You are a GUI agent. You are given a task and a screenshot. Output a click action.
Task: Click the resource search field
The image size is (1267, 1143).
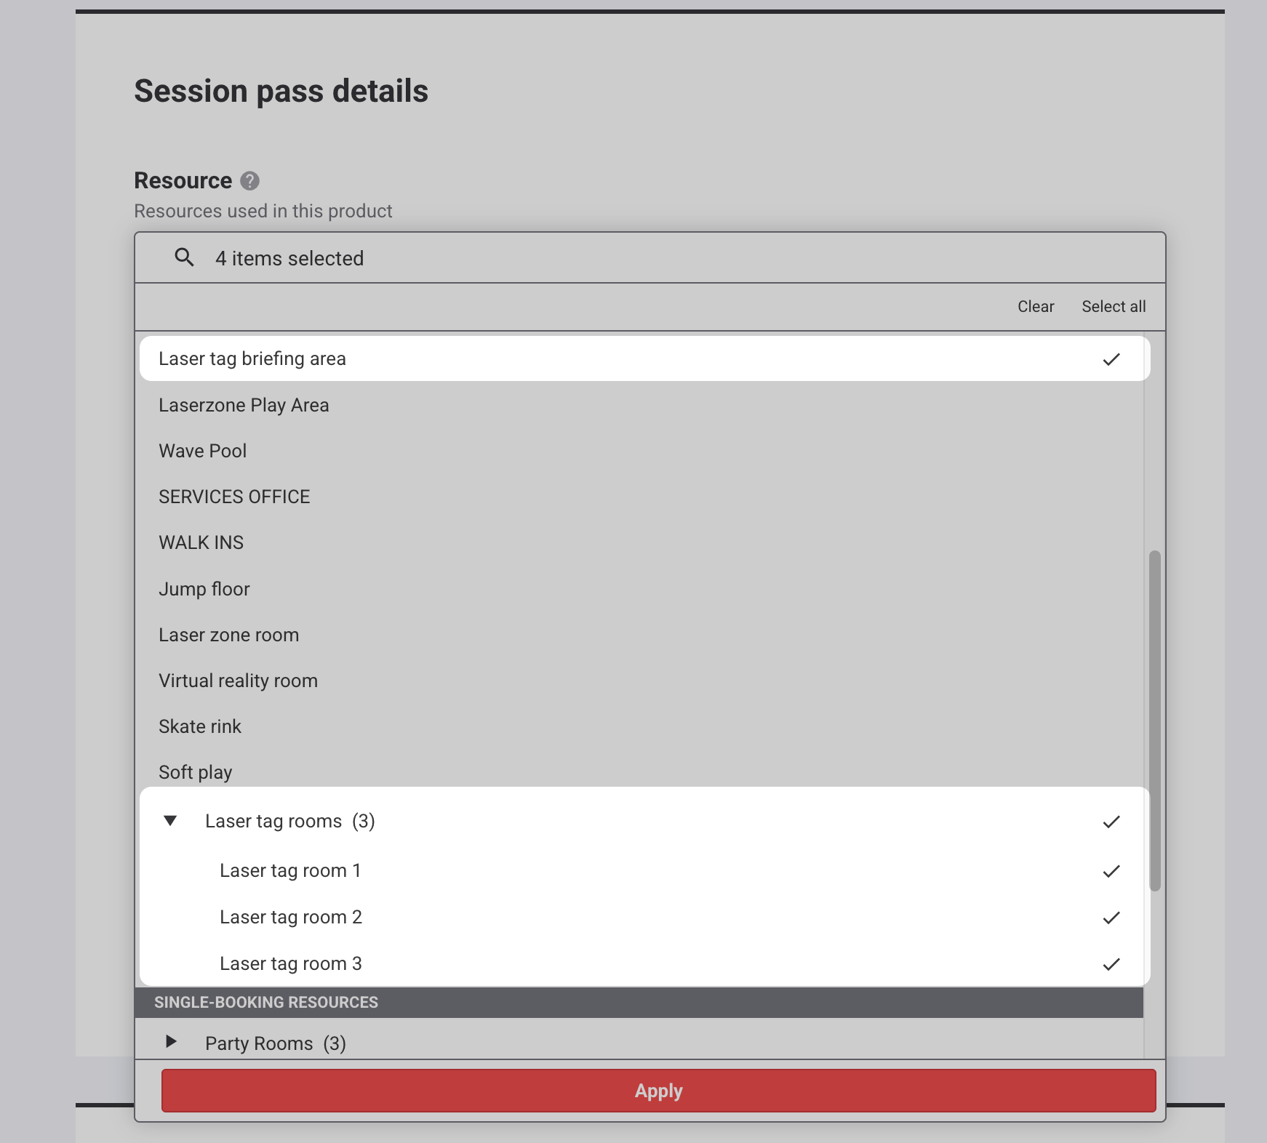click(655, 258)
